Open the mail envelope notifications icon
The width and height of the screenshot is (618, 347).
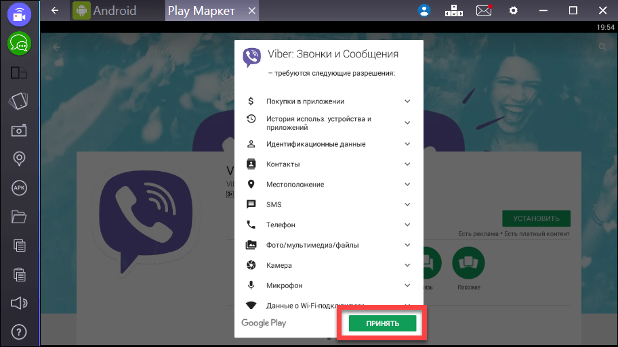483,11
